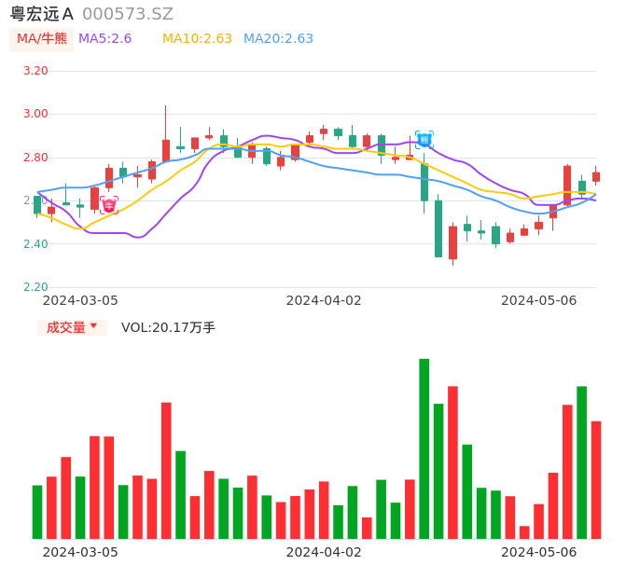Click the 2024-03-05 date label under volume chart
The width and height of the screenshot is (640, 565).
80,551
